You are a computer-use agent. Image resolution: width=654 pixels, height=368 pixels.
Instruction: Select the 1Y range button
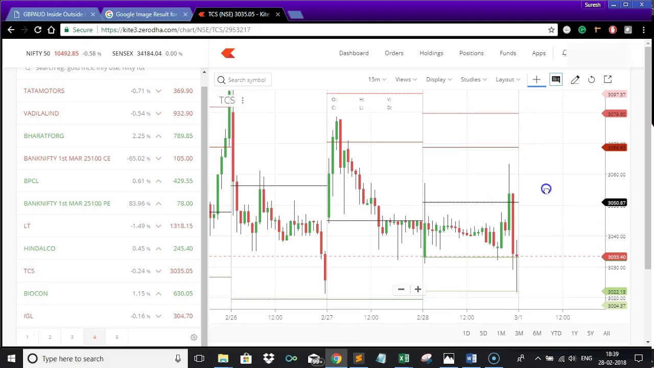coord(574,333)
